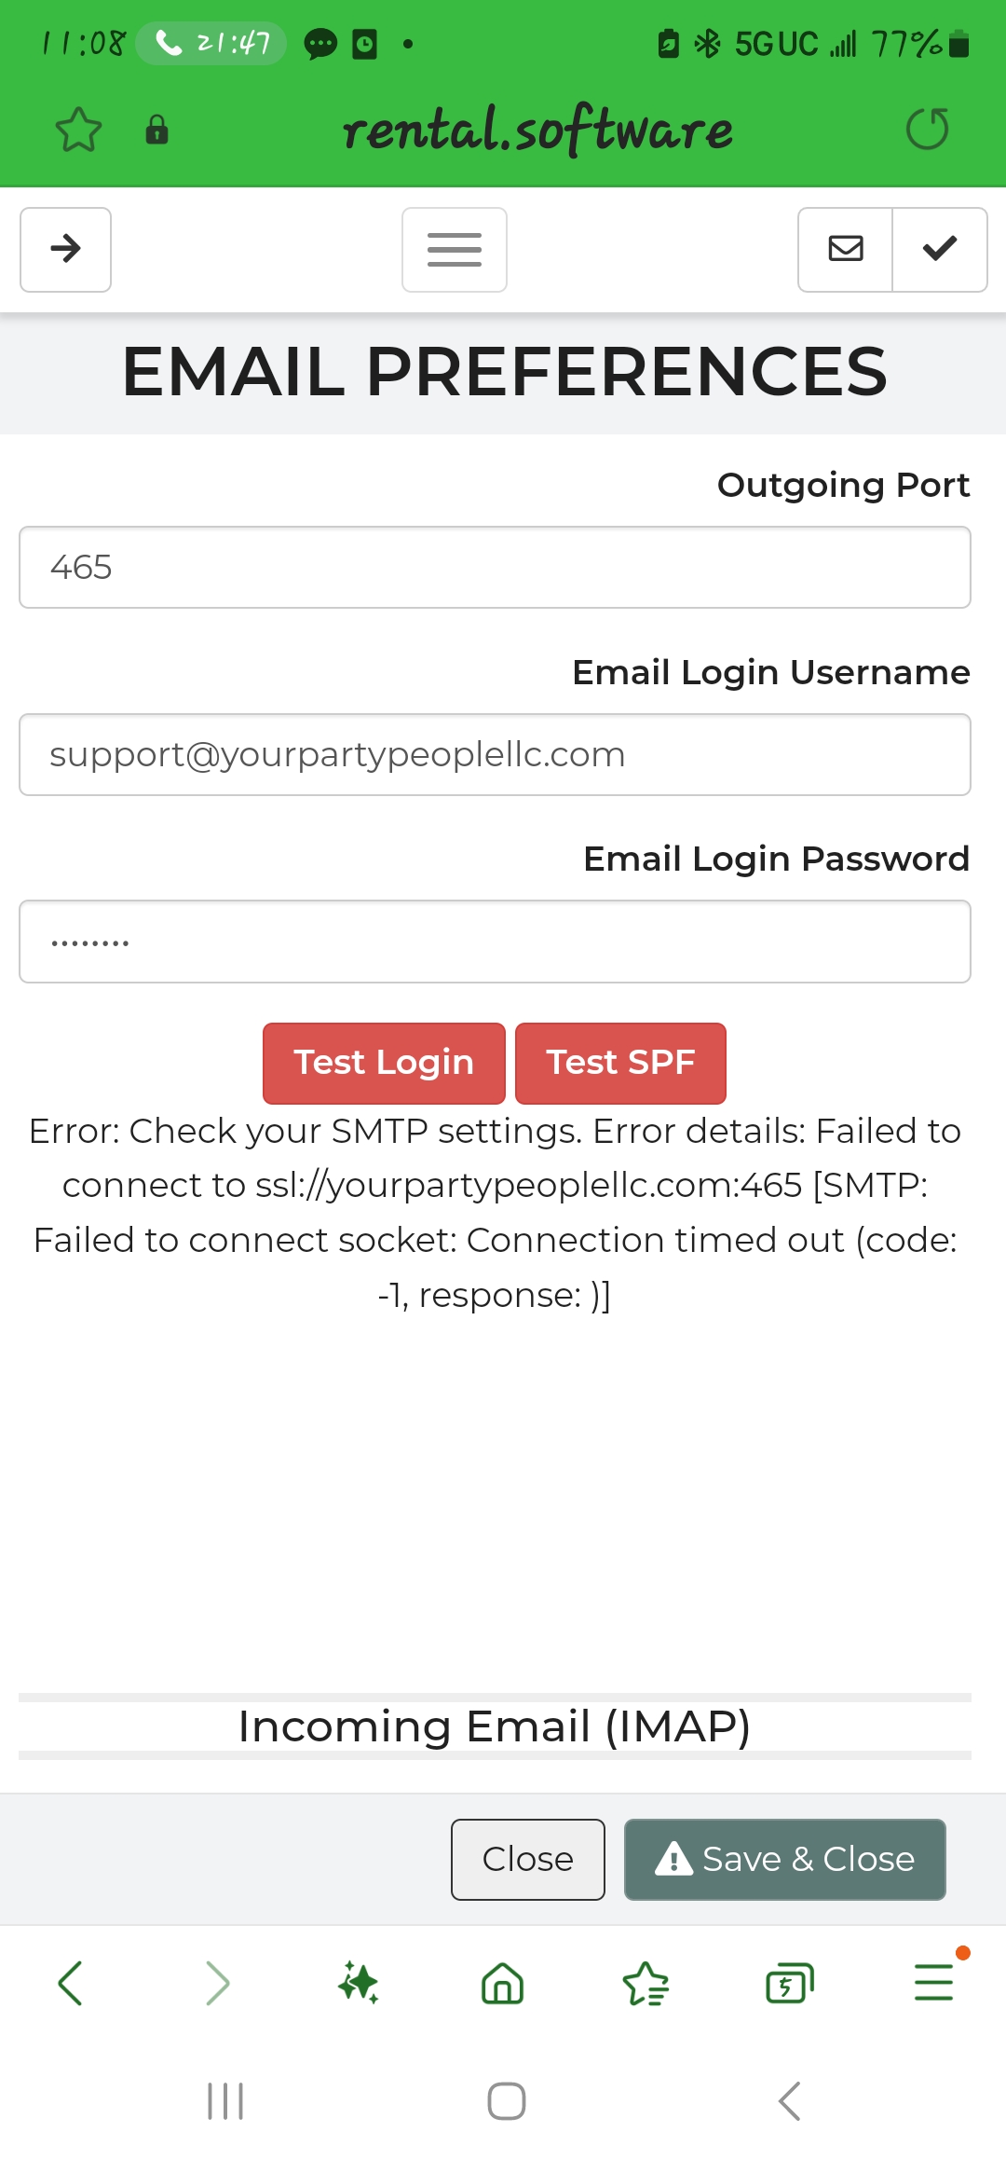Focus the Outgoing Port field
This screenshot has width=1006, height=2159.
pyautogui.click(x=495, y=568)
